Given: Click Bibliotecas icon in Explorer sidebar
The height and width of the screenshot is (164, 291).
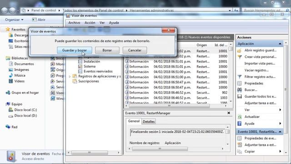Looking at the screenshot, I should [x=8, y=58].
